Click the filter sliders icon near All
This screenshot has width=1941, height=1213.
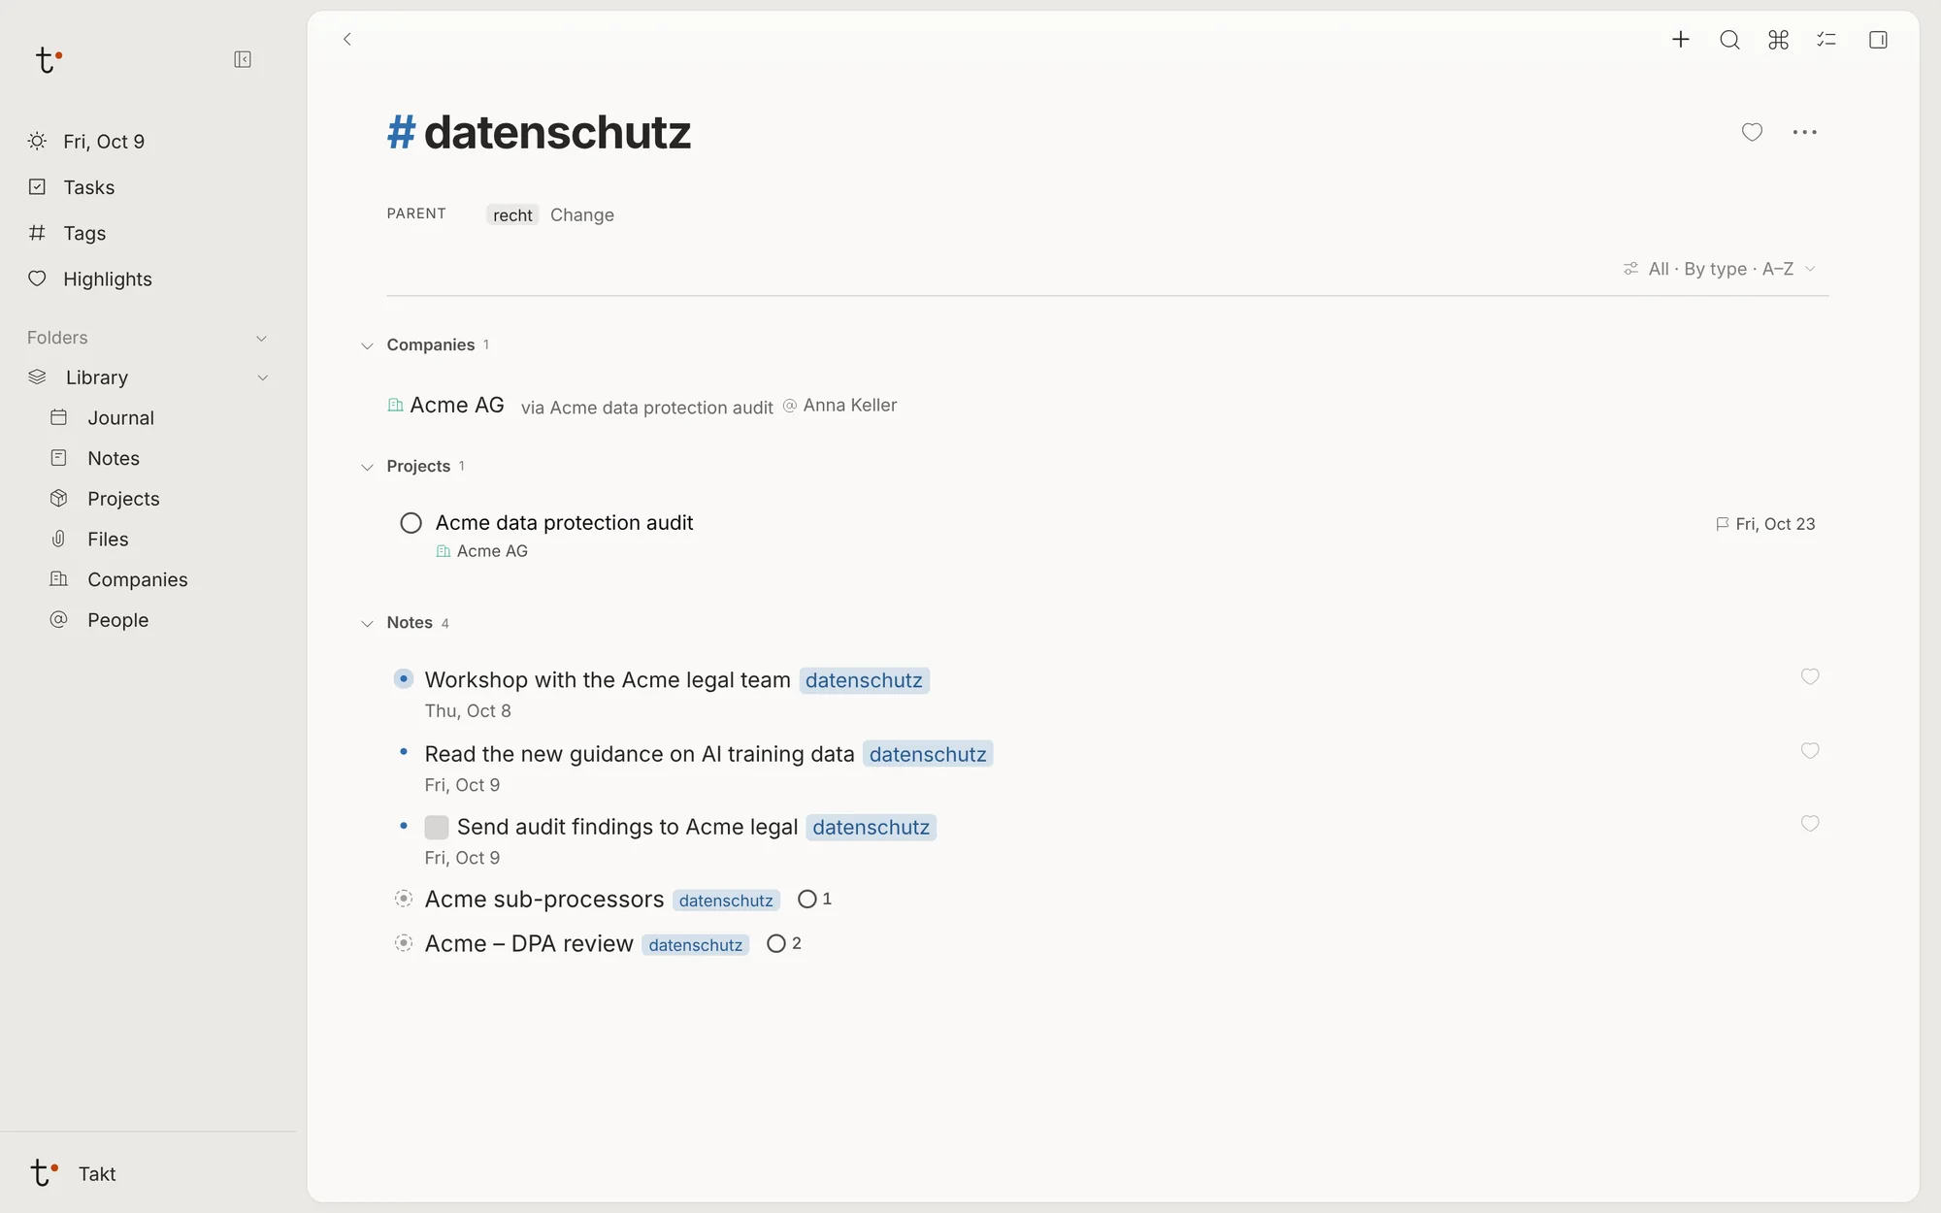click(x=1630, y=269)
